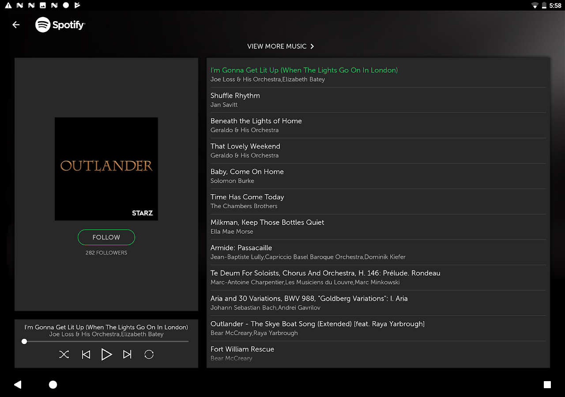This screenshot has height=397, width=565.
Task: Open VIEW MORE MUSIC link
Action: (281, 46)
